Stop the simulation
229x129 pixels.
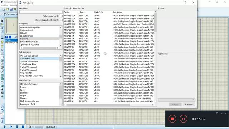click(x=23, y=127)
